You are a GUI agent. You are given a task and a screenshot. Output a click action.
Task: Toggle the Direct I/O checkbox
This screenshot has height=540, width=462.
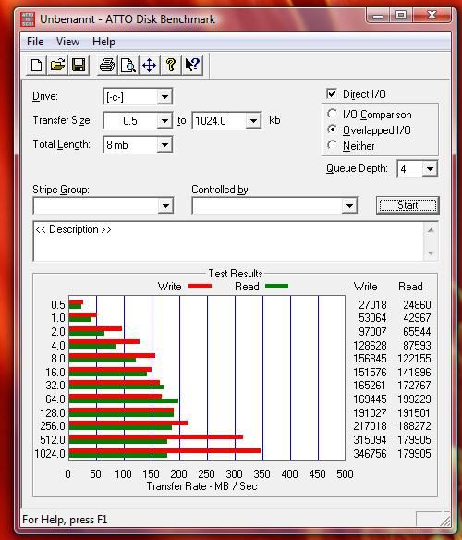pyautogui.click(x=332, y=93)
